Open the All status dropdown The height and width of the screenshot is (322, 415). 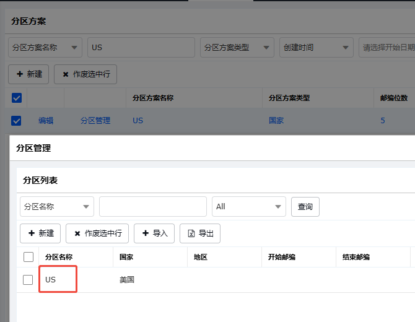coord(249,207)
